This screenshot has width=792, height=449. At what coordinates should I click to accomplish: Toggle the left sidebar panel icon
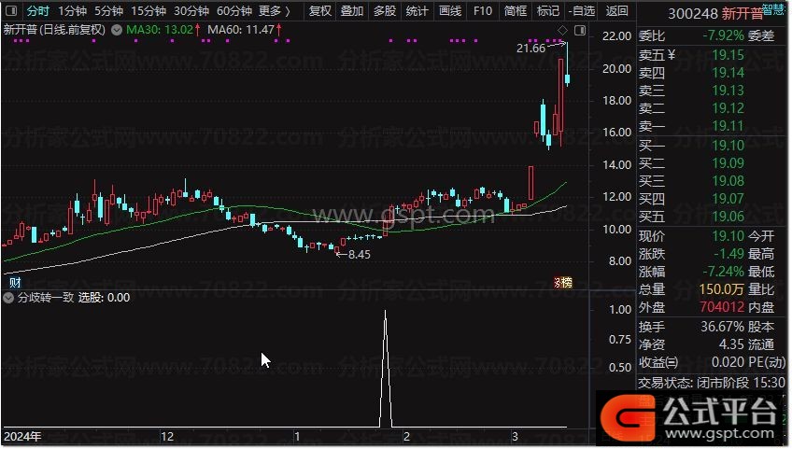[x=11, y=10]
